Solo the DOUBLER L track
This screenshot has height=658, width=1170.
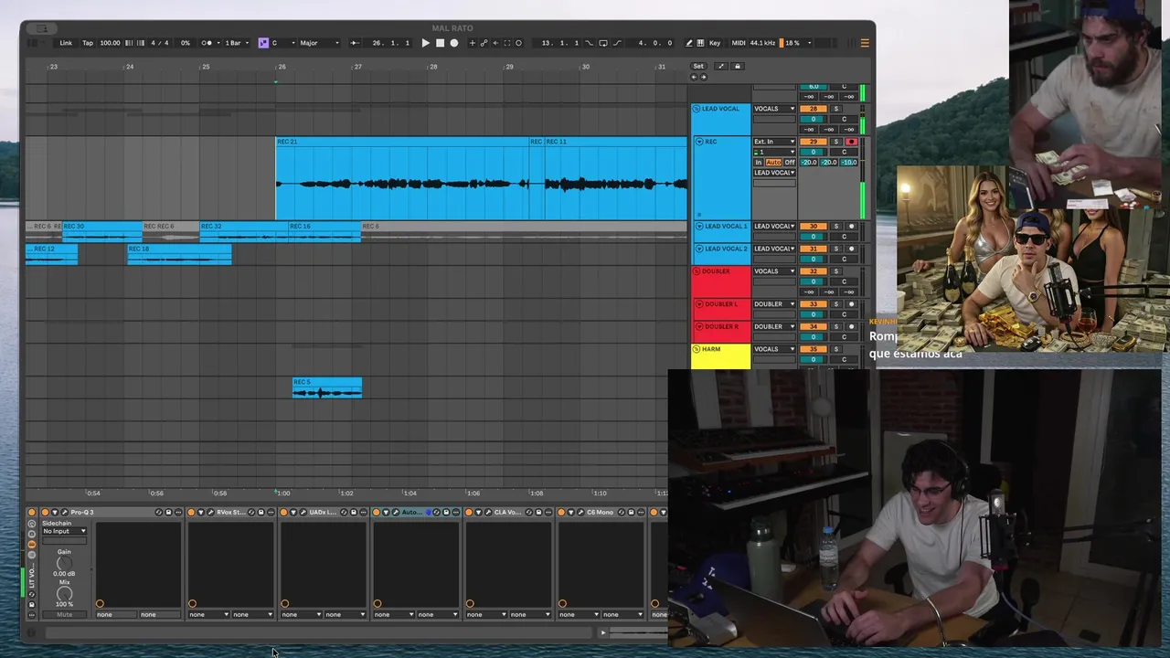pyautogui.click(x=836, y=304)
